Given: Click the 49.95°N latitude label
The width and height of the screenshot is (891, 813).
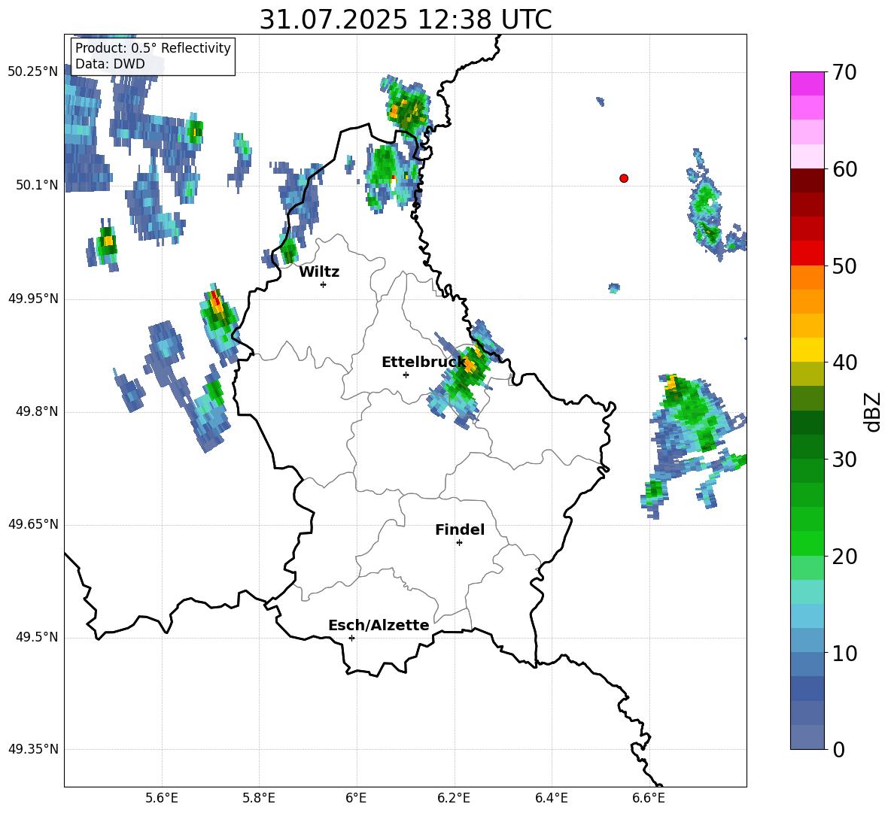Looking at the screenshot, I should 33,299.
